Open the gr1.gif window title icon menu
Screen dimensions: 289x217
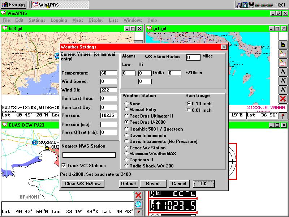pyautogui.click(x=149, y=29)
